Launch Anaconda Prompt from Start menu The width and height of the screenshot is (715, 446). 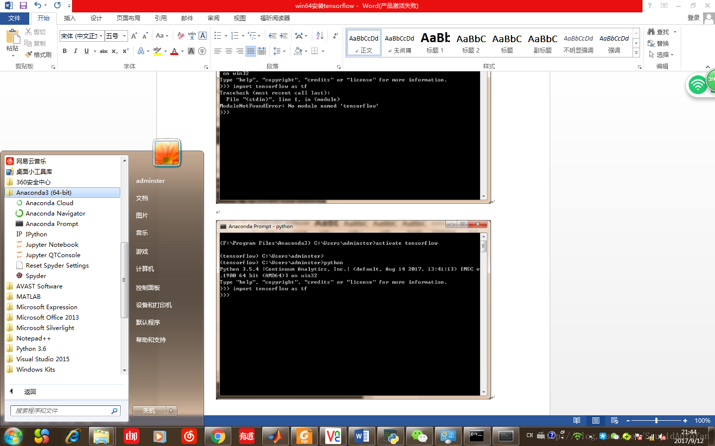tap(52, 223)
